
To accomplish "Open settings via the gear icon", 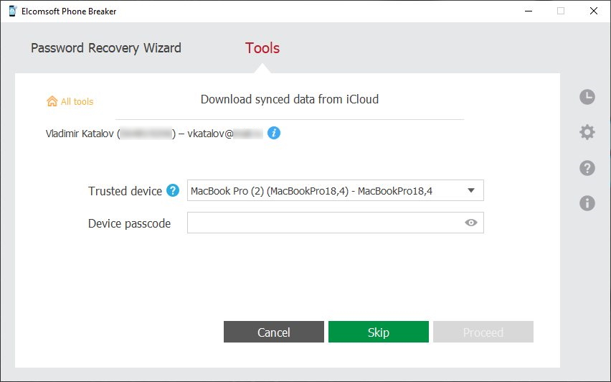I will click(x=587, y=132).
